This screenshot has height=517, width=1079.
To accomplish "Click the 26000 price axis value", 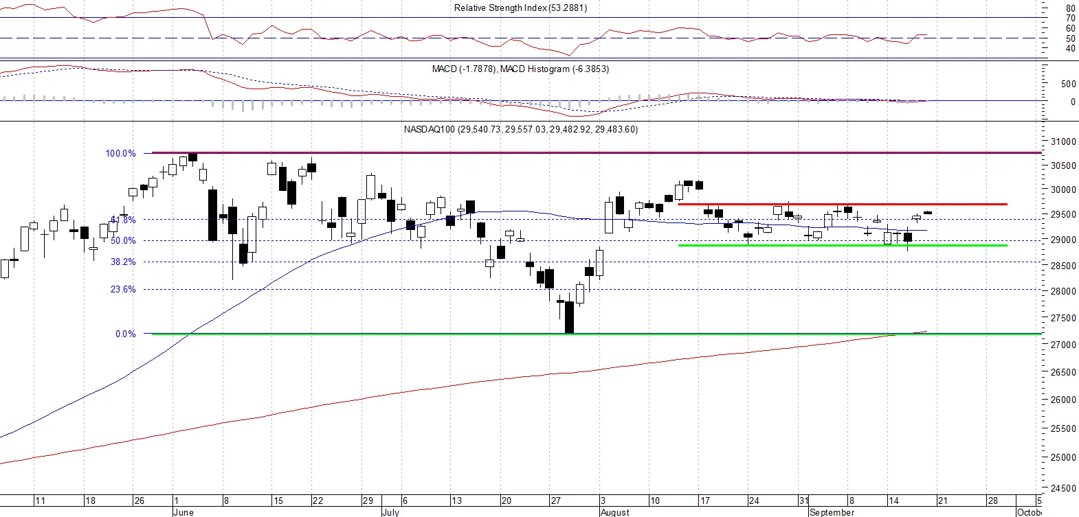I will pyautogui.click(x=1063, y=400).
